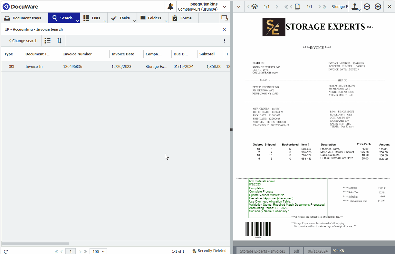Click the window layout icon beside Forms
Image resolution: width=395 pixels, height=254 pixels.
(224, 18)
